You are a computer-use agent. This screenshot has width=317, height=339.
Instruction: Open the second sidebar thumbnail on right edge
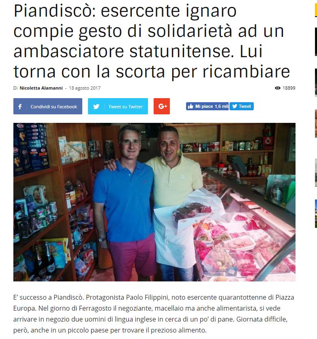316,83
